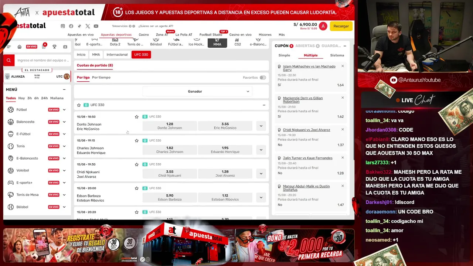473x266 pixels.
Task: Bet on Donte Johnson at 1.28
Action: 170,126
